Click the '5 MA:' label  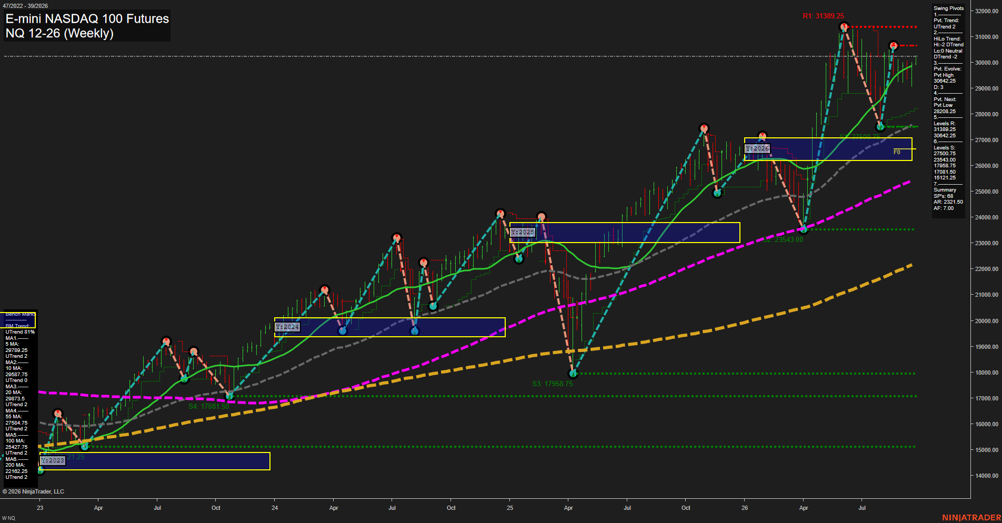point(12,344)
